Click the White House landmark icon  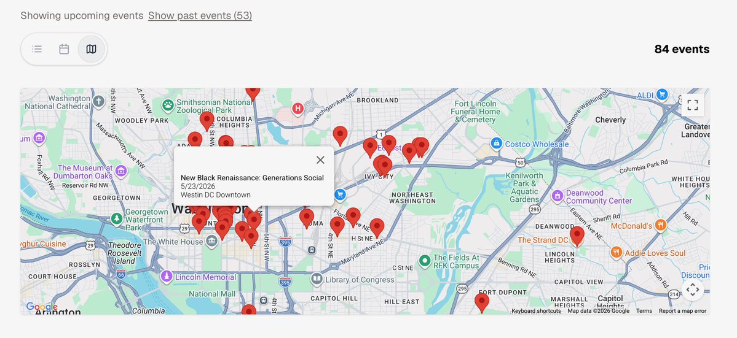pyautogui.click(x=212, y=242)
